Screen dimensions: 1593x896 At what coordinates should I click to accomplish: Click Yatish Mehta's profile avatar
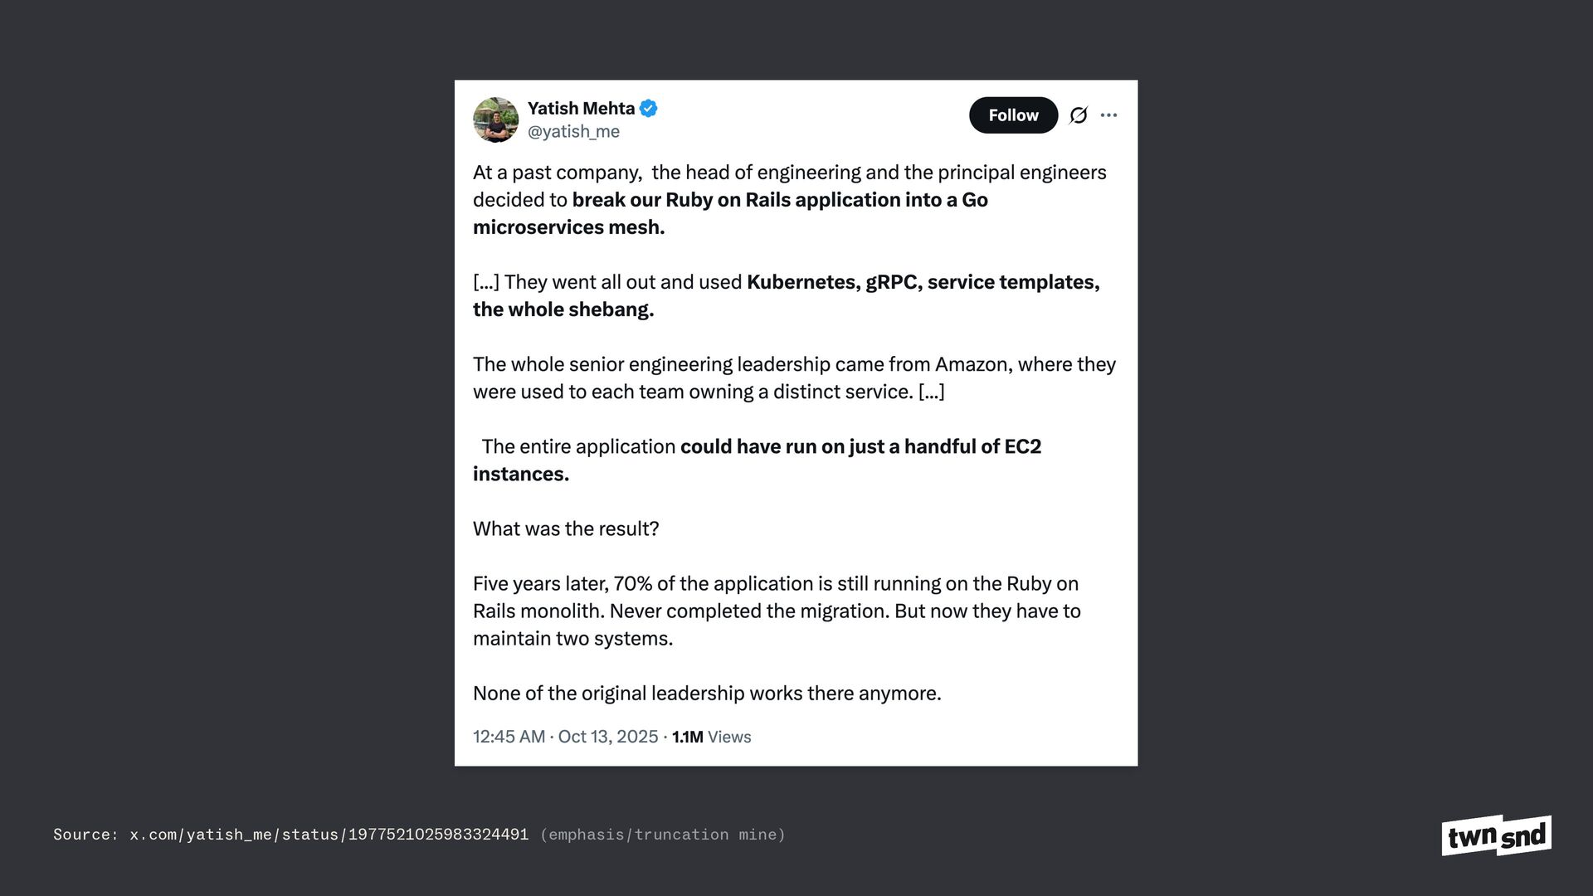[x=495, y=119]
